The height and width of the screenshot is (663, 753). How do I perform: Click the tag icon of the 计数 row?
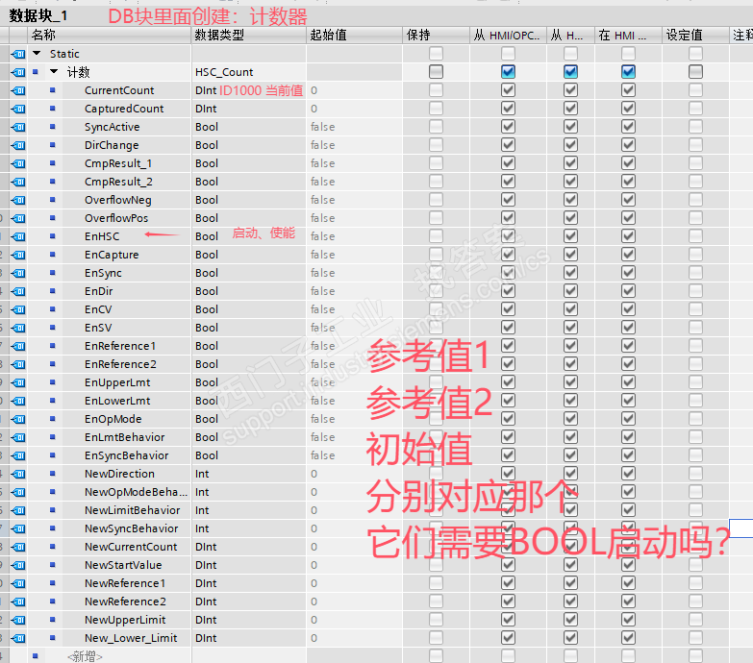pos(18,72)
